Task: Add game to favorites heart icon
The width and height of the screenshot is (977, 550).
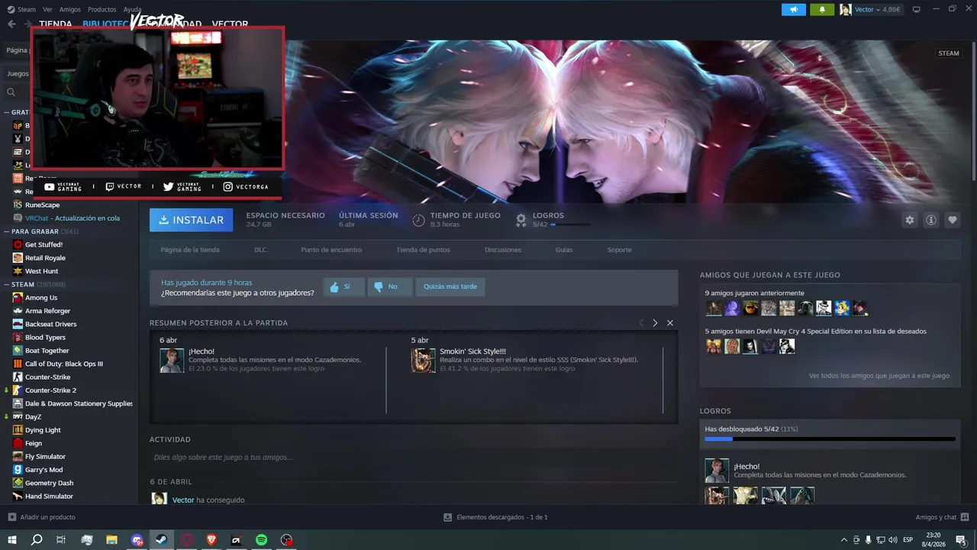Action: [953, 220]
